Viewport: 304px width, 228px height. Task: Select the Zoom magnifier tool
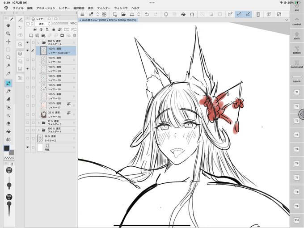(8, 58)
